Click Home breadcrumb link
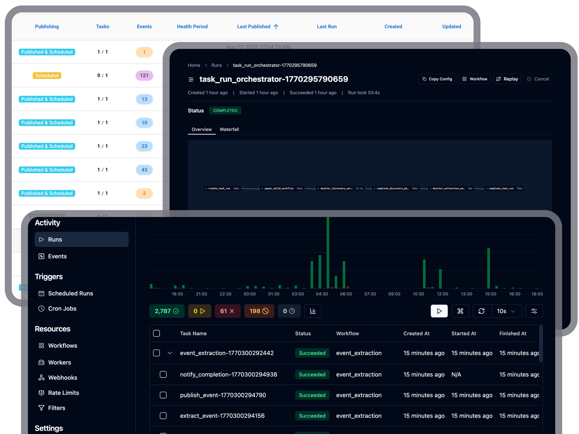Viewport: 579px width, 434px height. tap(194, 65)
